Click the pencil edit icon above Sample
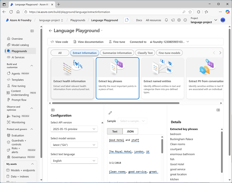232x183 pixels. [x=110, y=113]
